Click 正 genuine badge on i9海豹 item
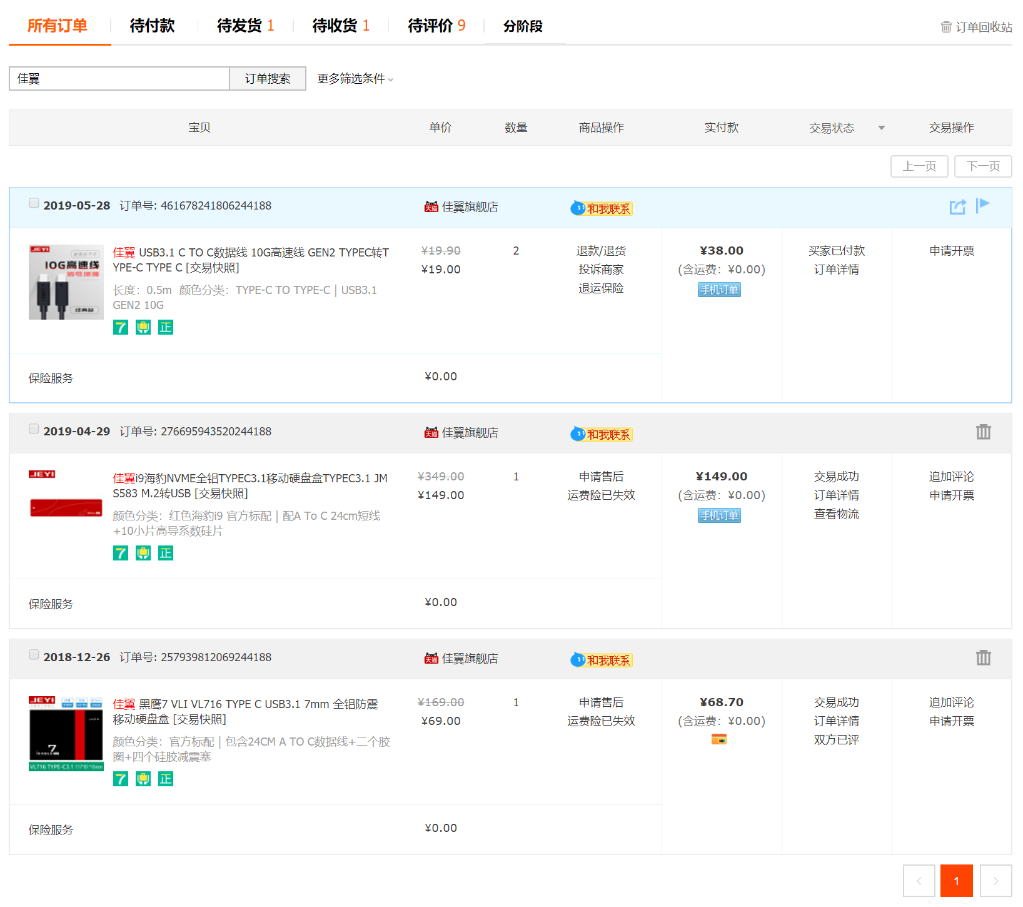Viewport: 1023px width, 907px height. click(x=166, y=553)
